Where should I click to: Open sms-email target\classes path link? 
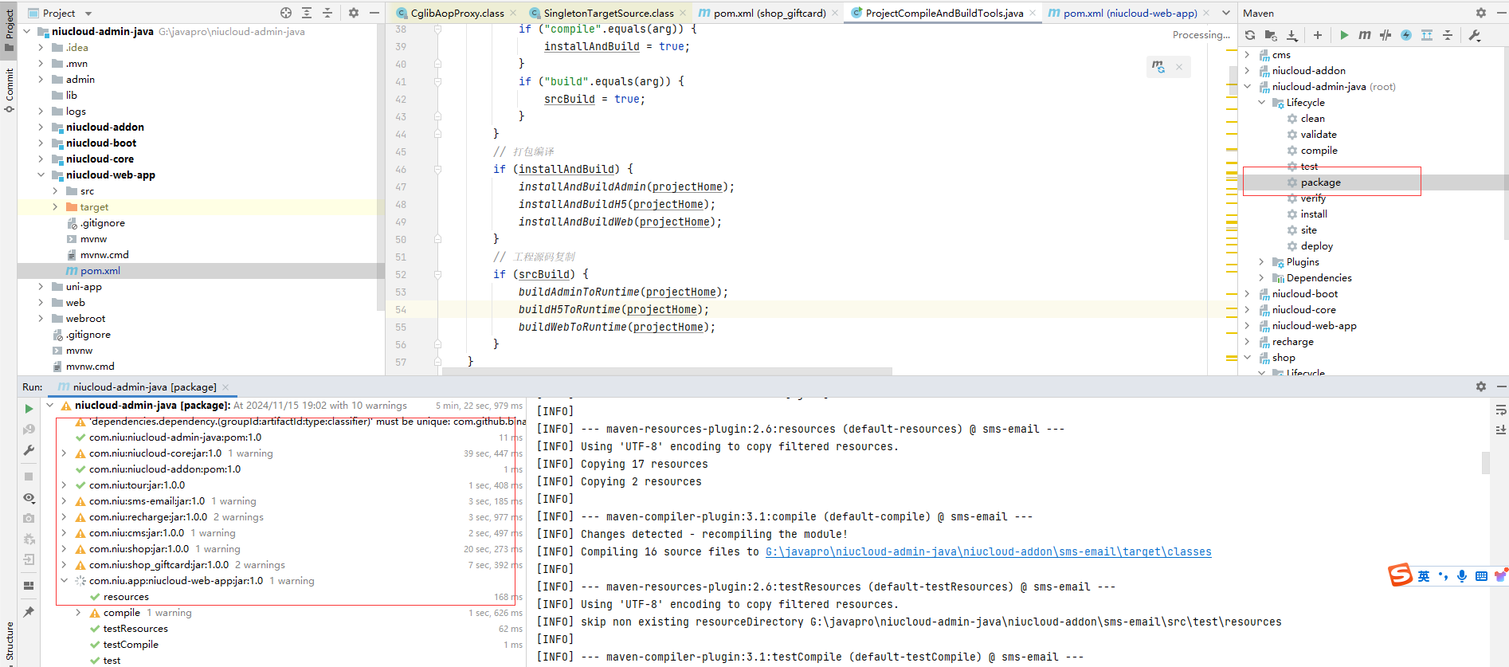(x=988, y=552)
